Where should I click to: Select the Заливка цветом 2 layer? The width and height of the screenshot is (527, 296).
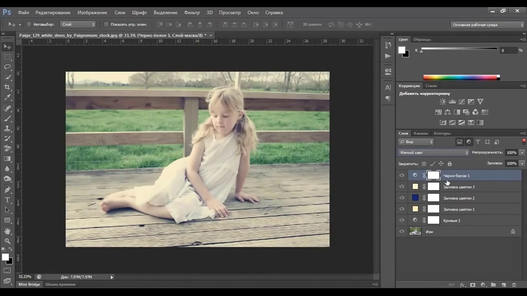point(459,198)
